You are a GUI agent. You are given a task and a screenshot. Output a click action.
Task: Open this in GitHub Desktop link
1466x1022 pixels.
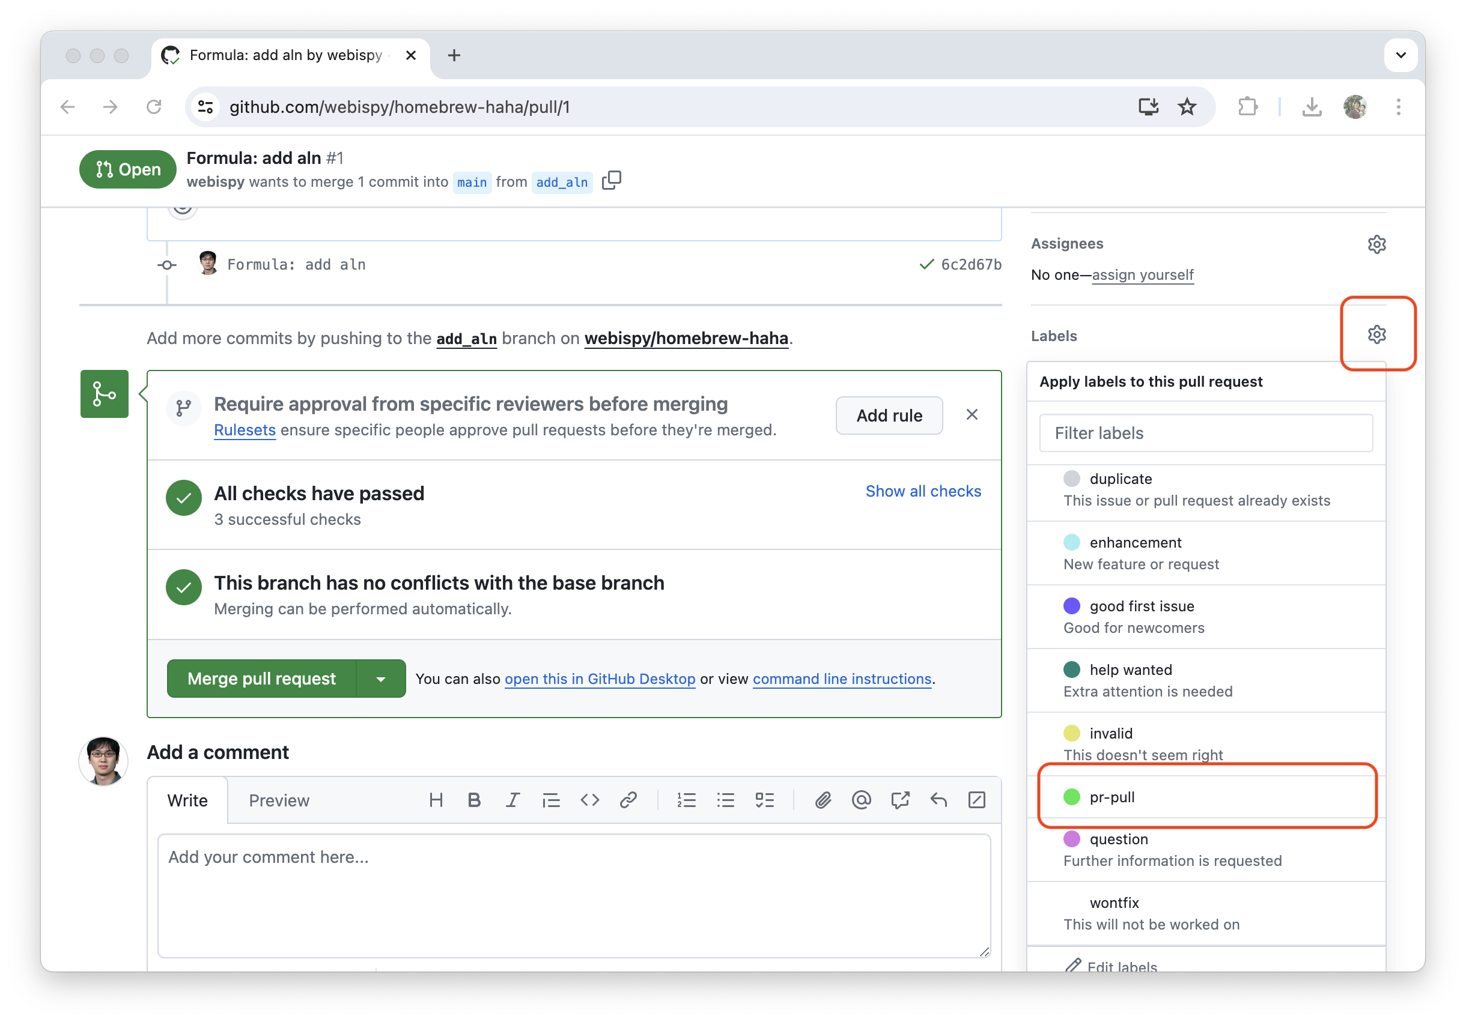pos(600,679)
